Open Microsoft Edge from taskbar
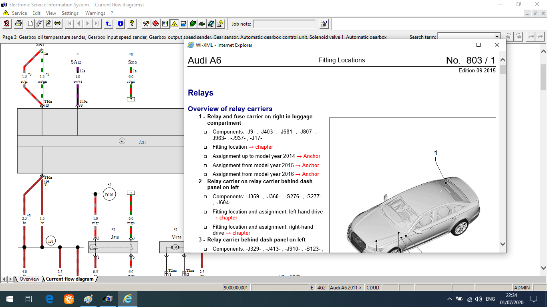 (49, 299)
